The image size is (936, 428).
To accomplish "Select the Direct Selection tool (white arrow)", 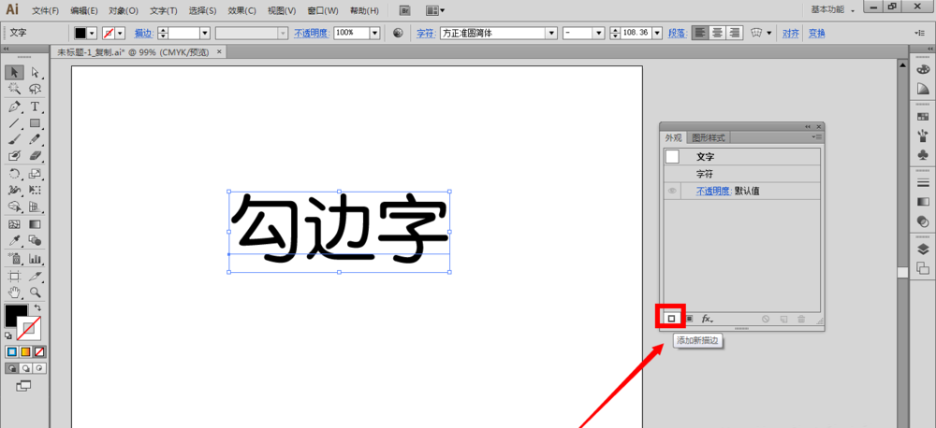I will tap(36, 72).
